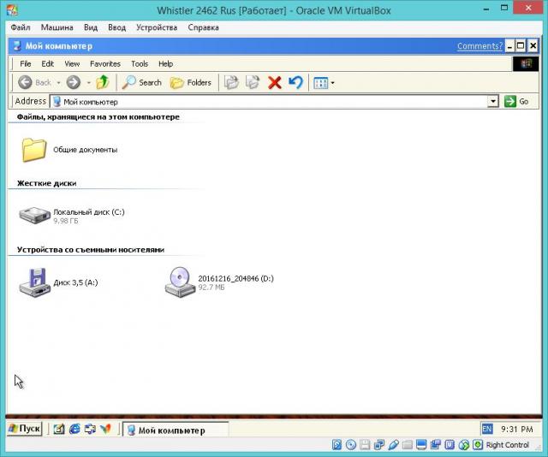
Task: Click the Views toolbar icon
Action: 320,83
